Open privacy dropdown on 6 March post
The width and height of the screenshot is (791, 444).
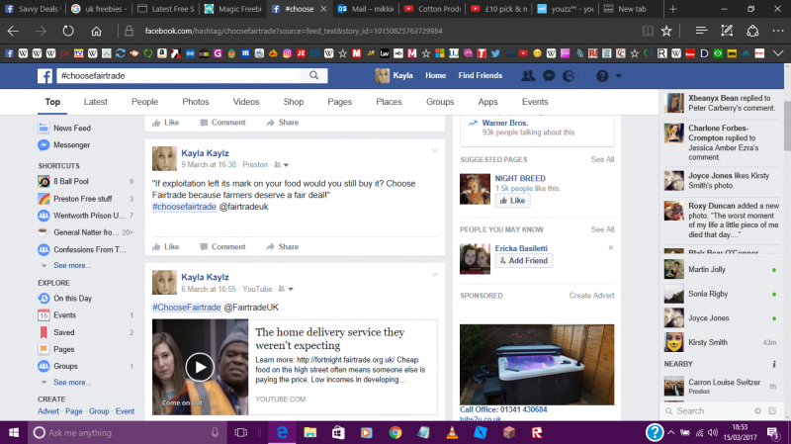286,289
